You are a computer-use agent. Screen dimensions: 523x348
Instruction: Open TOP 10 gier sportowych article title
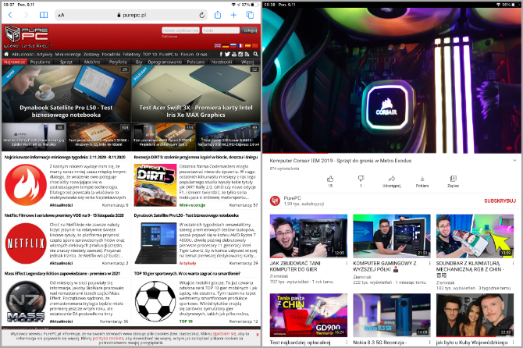[x=187, y=273]
